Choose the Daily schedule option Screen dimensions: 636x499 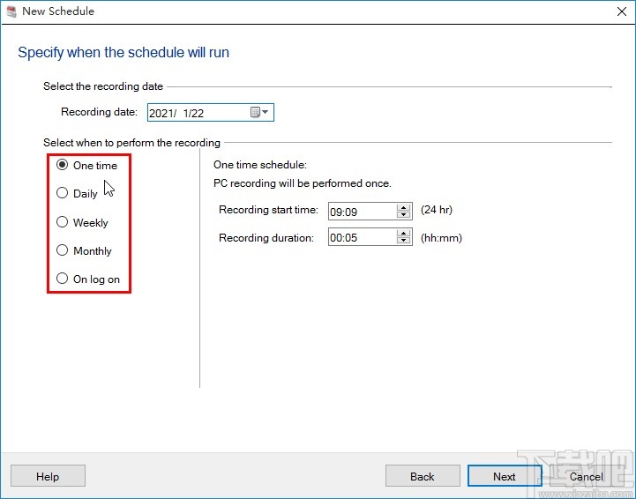pos(62,193)
